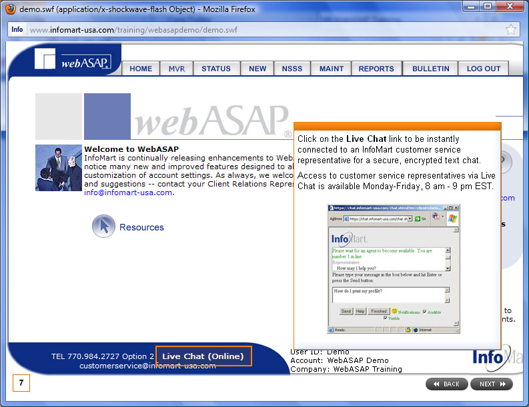529x407 pixels.
Task: Click the Live Chat (Online) link
Action: 203,356
